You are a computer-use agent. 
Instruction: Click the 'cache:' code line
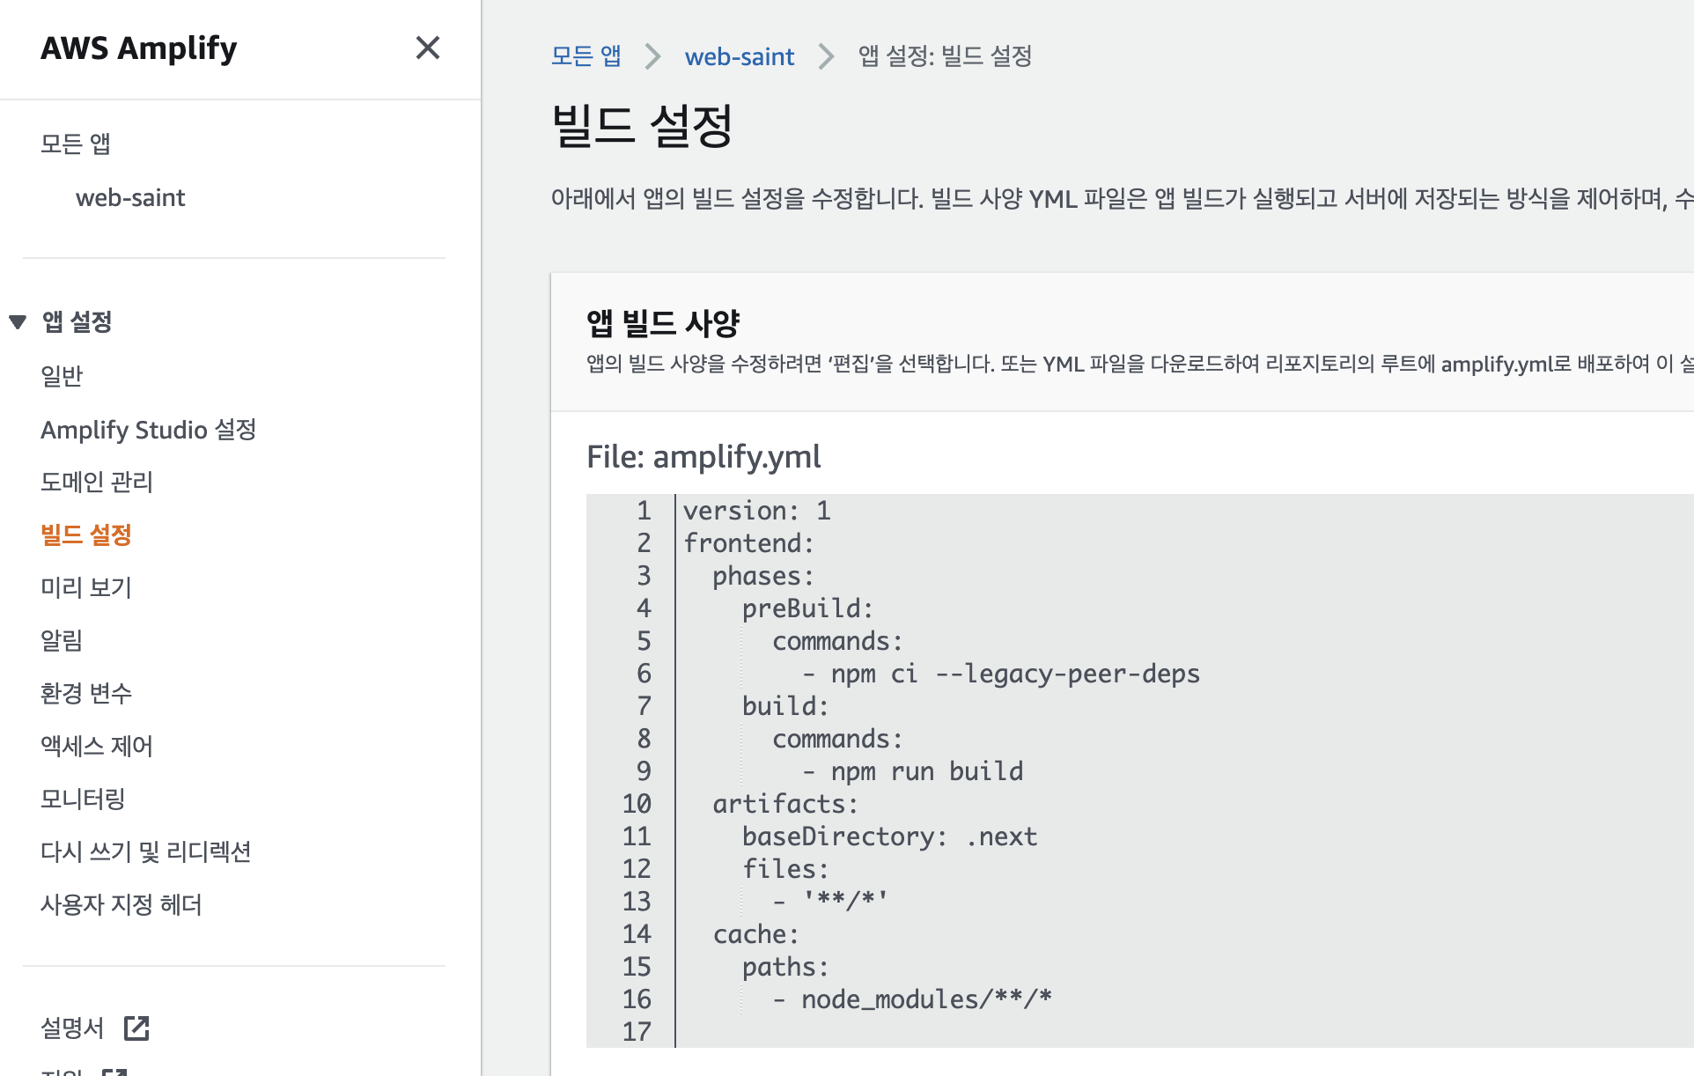(x=756, y=934)
